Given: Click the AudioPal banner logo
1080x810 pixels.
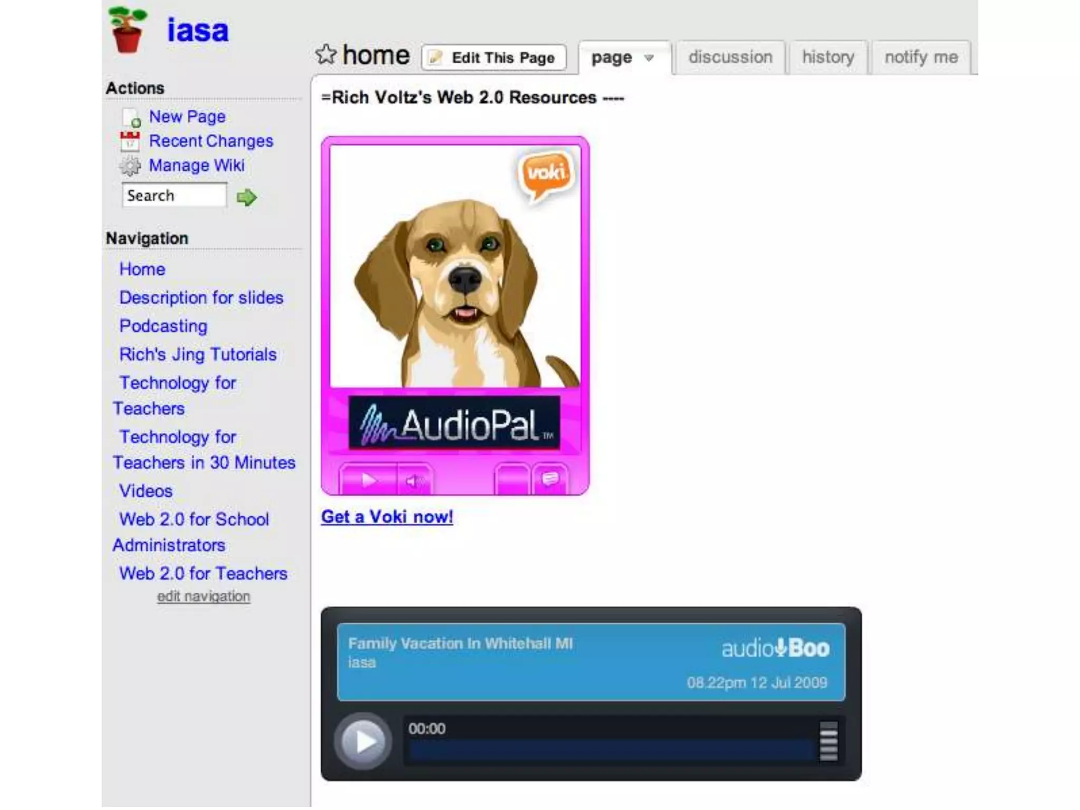Looking at the screenshot, I should click(x=454, y=423).
